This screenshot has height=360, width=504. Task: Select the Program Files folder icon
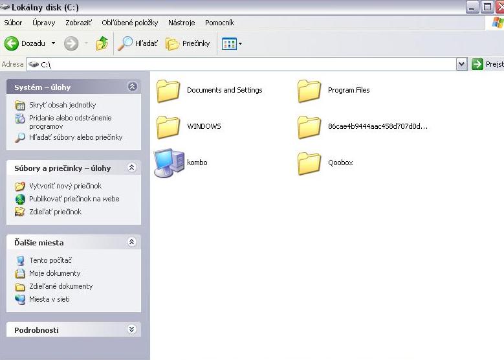309,91
